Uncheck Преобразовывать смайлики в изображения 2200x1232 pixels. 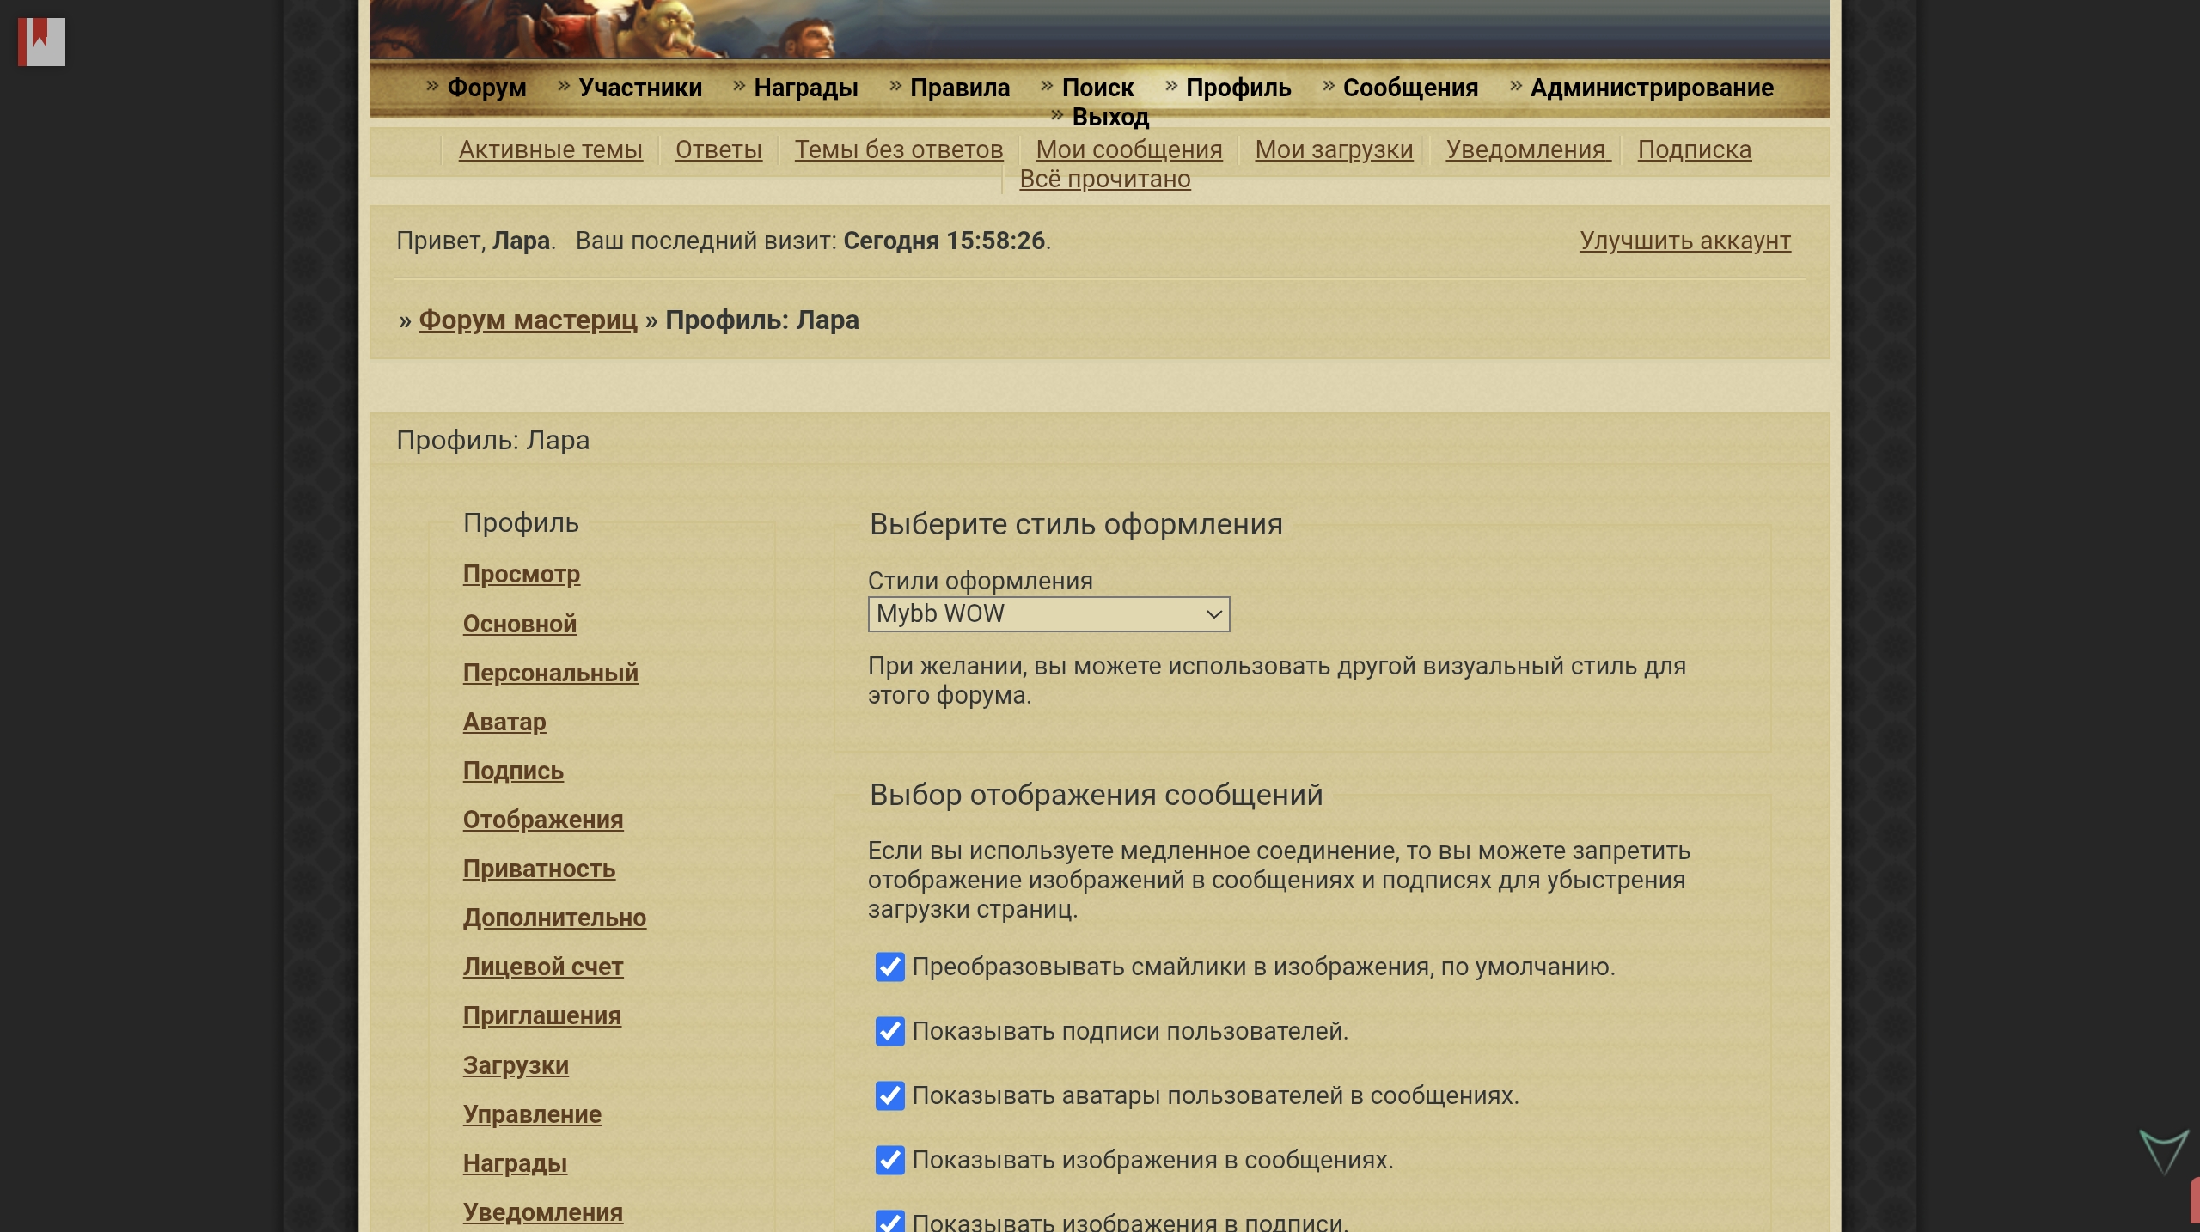coord(889,967)
